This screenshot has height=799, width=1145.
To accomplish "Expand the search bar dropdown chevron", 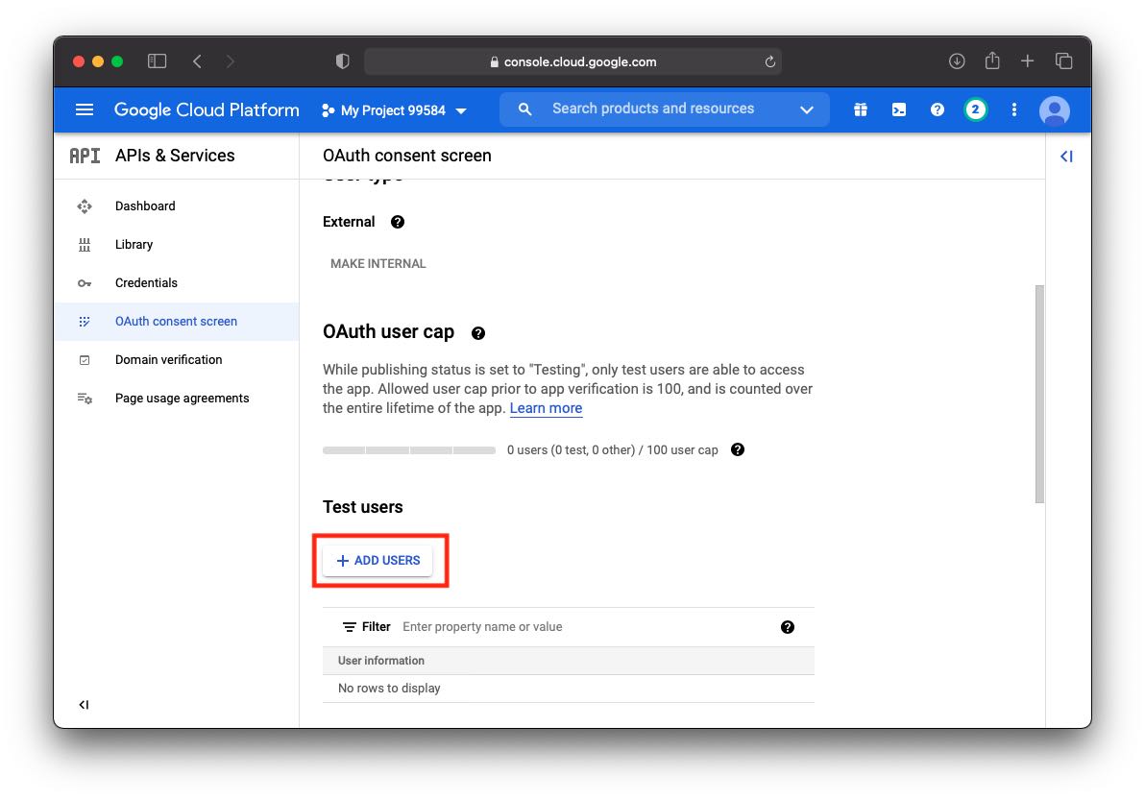I will tap(806, 109).
